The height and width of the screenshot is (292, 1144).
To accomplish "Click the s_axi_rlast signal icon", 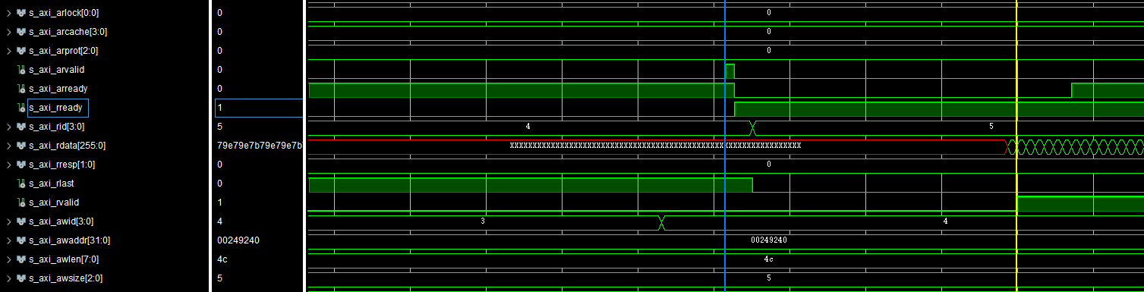I will click(21, 184).
